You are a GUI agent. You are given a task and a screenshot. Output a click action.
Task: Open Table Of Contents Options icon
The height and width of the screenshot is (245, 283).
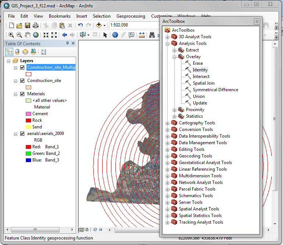tap(43, 52)
